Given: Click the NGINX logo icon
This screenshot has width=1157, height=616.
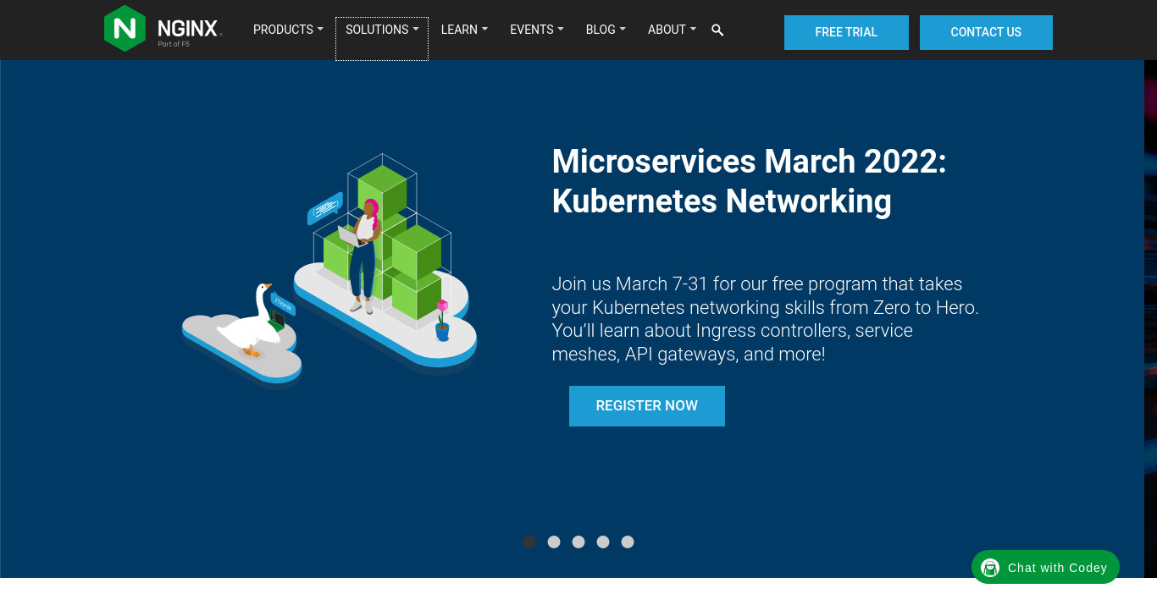Looking at the screenshot, I should tap(125, 29).
